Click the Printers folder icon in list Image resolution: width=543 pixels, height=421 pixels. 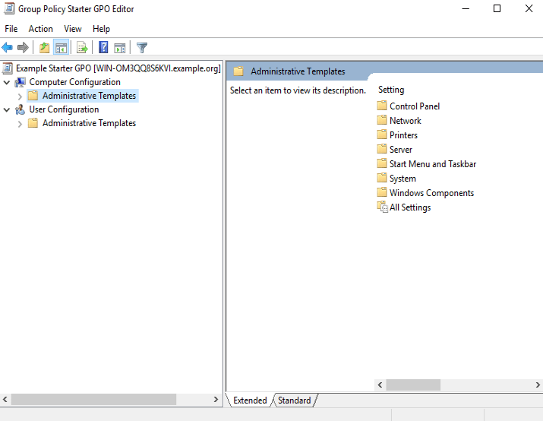point(382,135)
